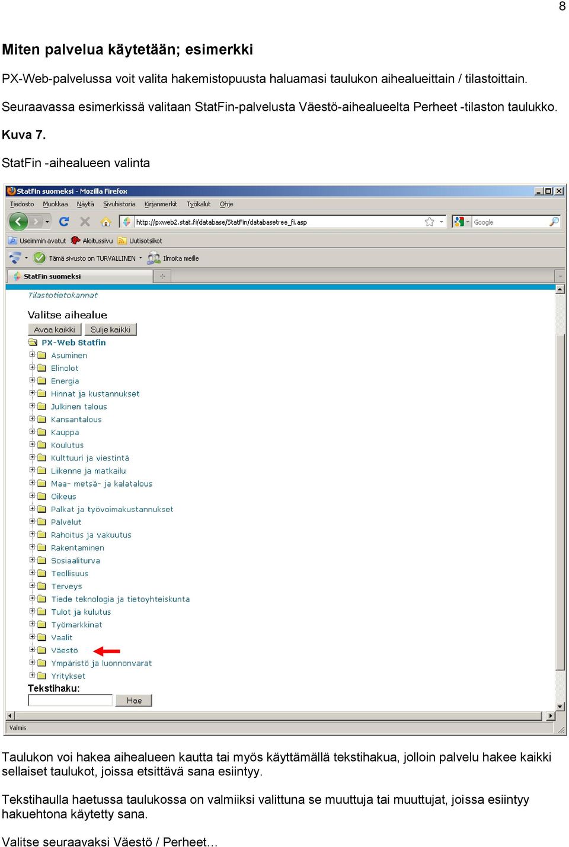Open the Uutisotsikot feed bookmark
The width and height of the screenshot is (569, 847).
(140, 241)
